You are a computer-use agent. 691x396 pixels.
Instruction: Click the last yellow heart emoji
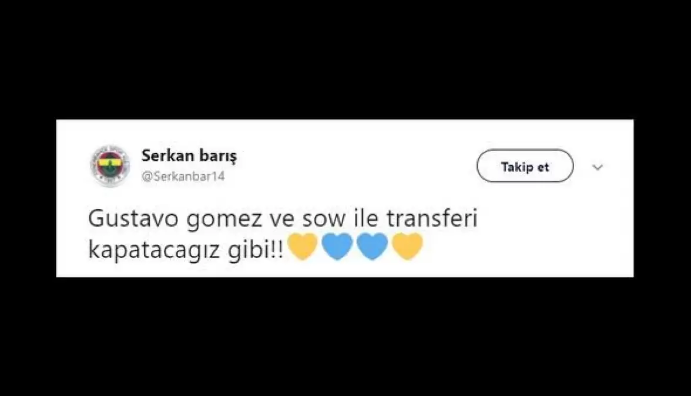click(x=407, y=246)
